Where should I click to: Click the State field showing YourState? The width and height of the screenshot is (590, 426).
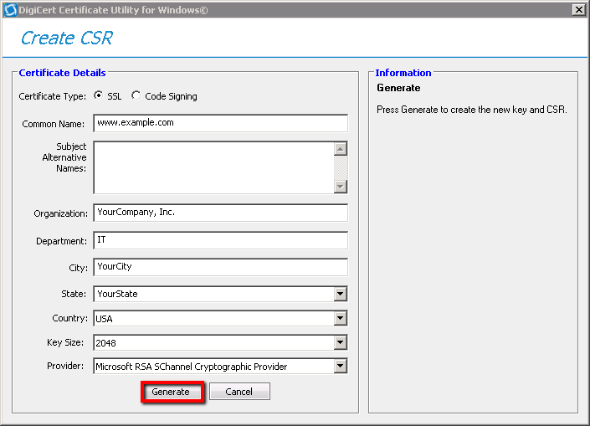coord(213,294)
